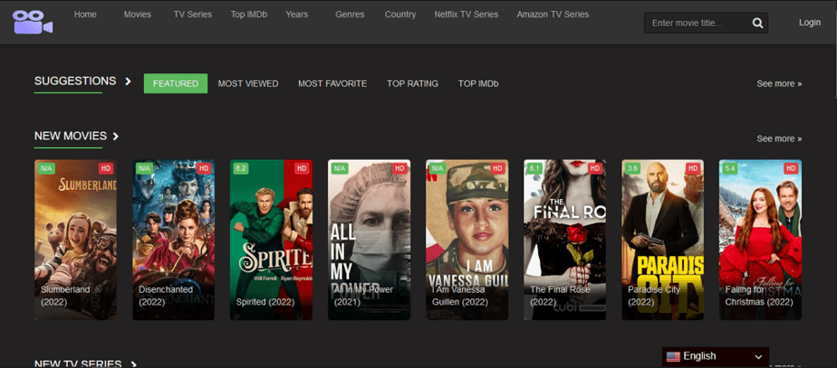Click the N/A badge on Disenchanted poster
The height and width of the screenshot is (368, 837).
(x=144, y=168)
